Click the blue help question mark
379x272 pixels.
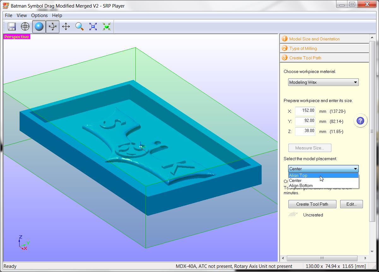click(x=360, y=121)
